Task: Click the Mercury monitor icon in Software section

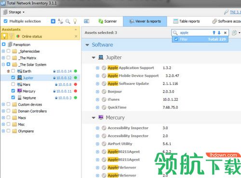Action: pos(101,117)
